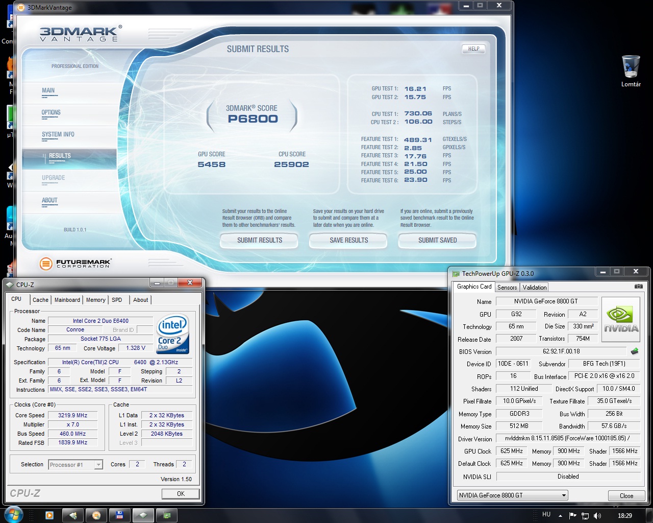Click the GPU score value 5458
Viewport: 653px width, 523px height.
212,164
